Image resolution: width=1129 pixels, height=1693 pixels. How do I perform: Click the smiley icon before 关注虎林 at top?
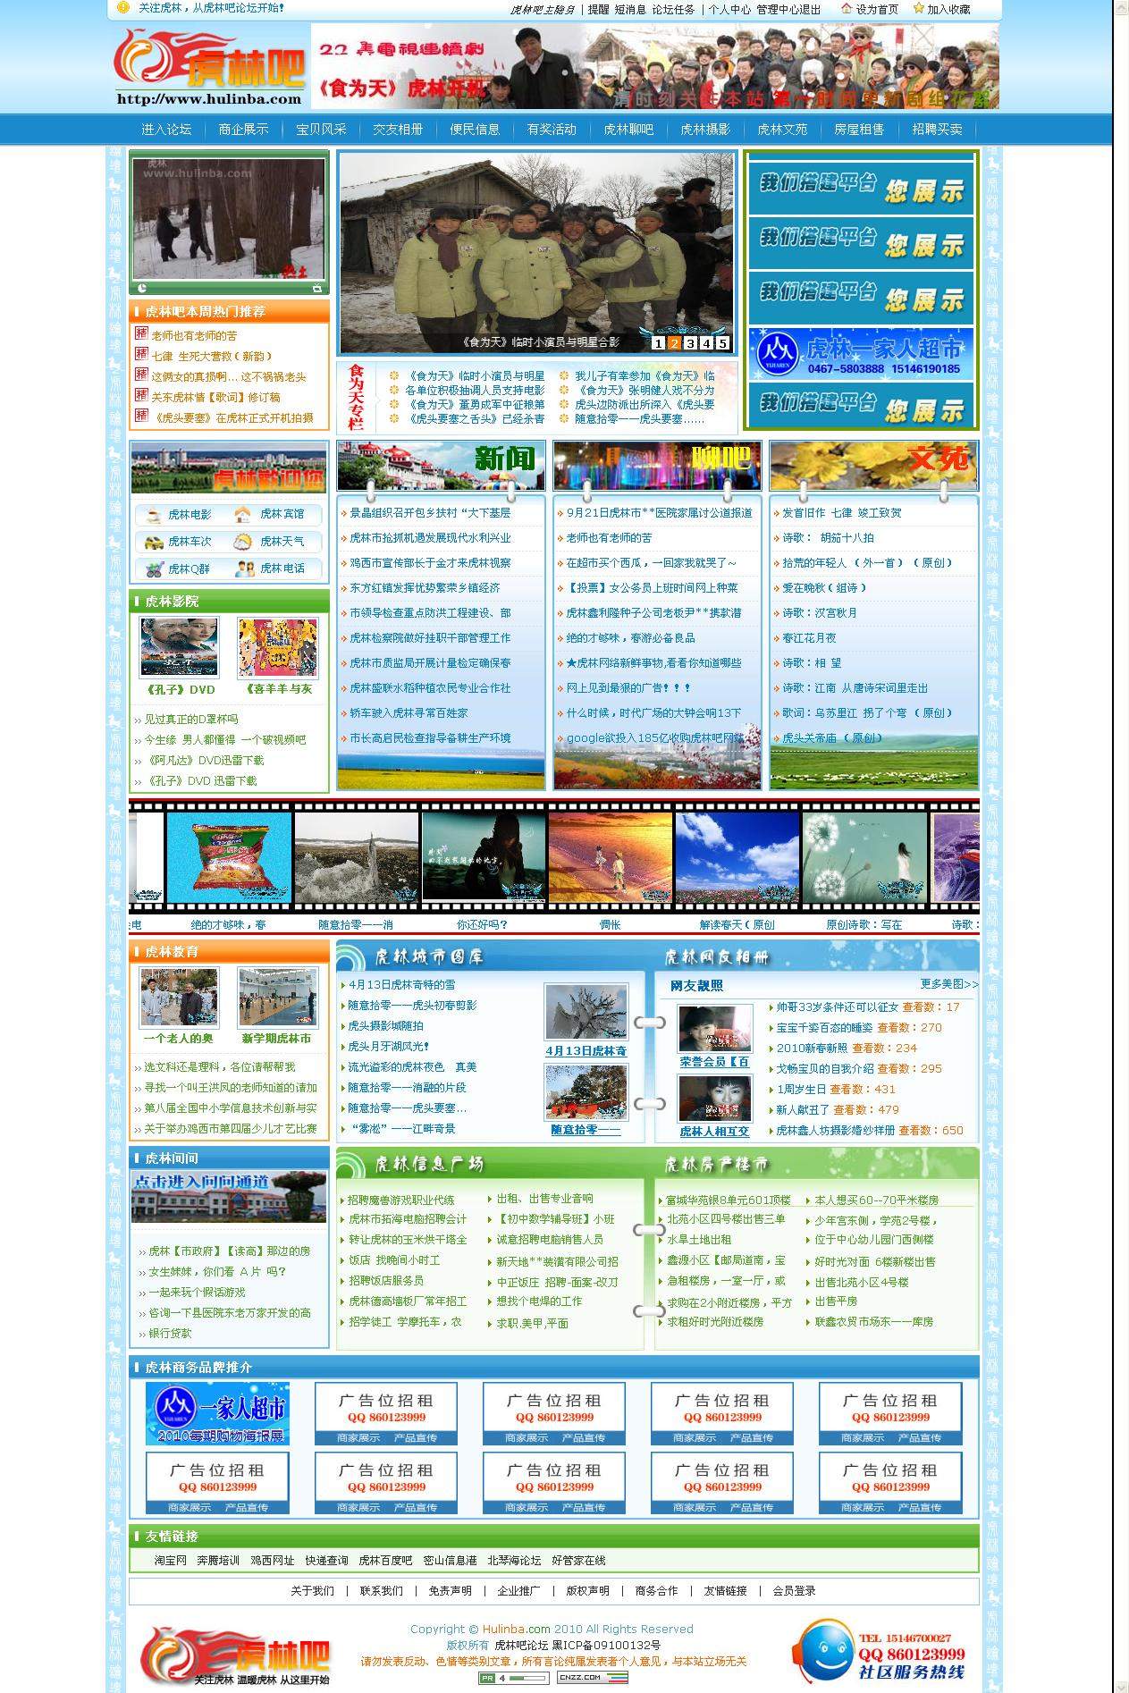click(123, 8)
